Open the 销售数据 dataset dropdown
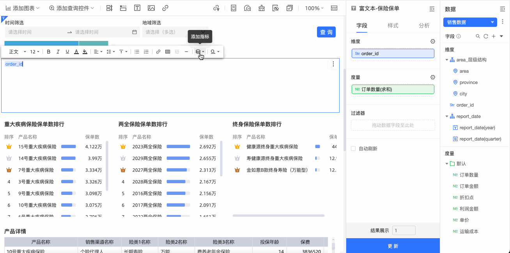 [470, 22]
